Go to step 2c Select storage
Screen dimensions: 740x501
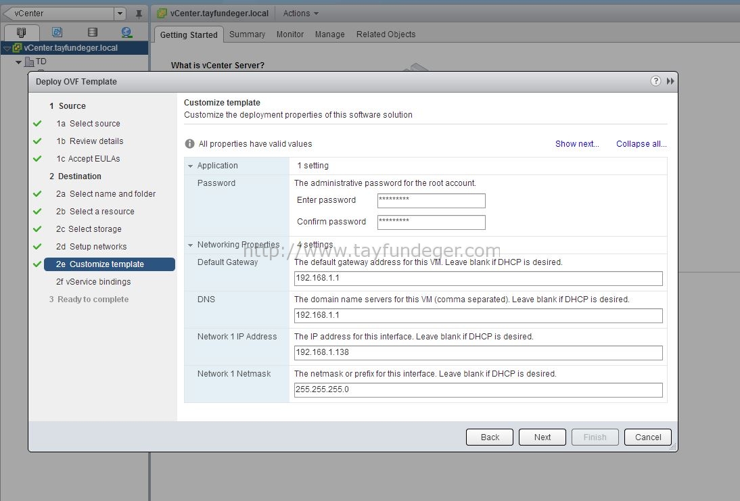click(x=89, y=229)
